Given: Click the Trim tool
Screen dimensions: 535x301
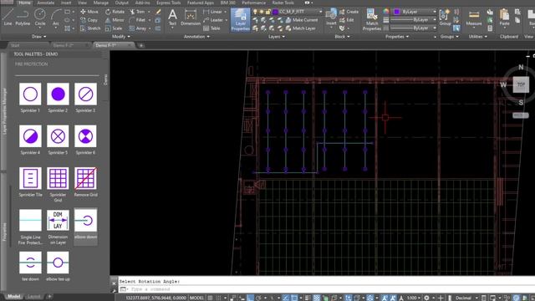Looking at the screenshot, I should tap(137, 12).
